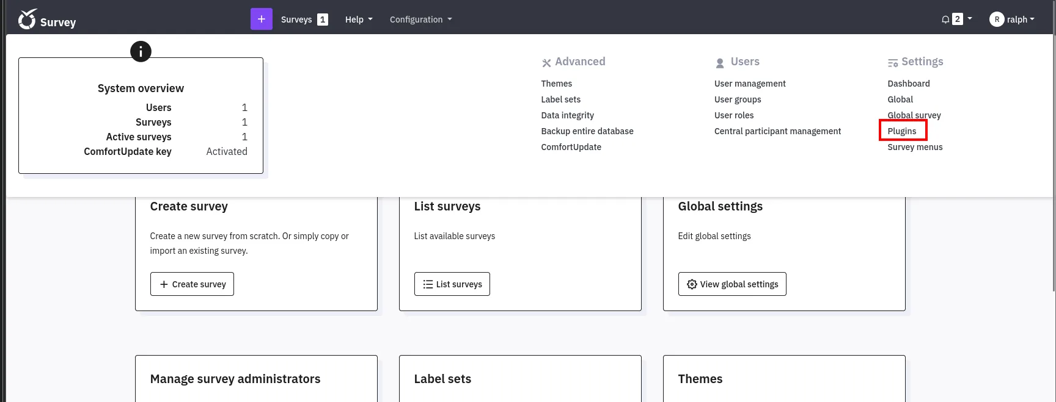
Task: Click the system overview info icon
Action: point(141,51)
